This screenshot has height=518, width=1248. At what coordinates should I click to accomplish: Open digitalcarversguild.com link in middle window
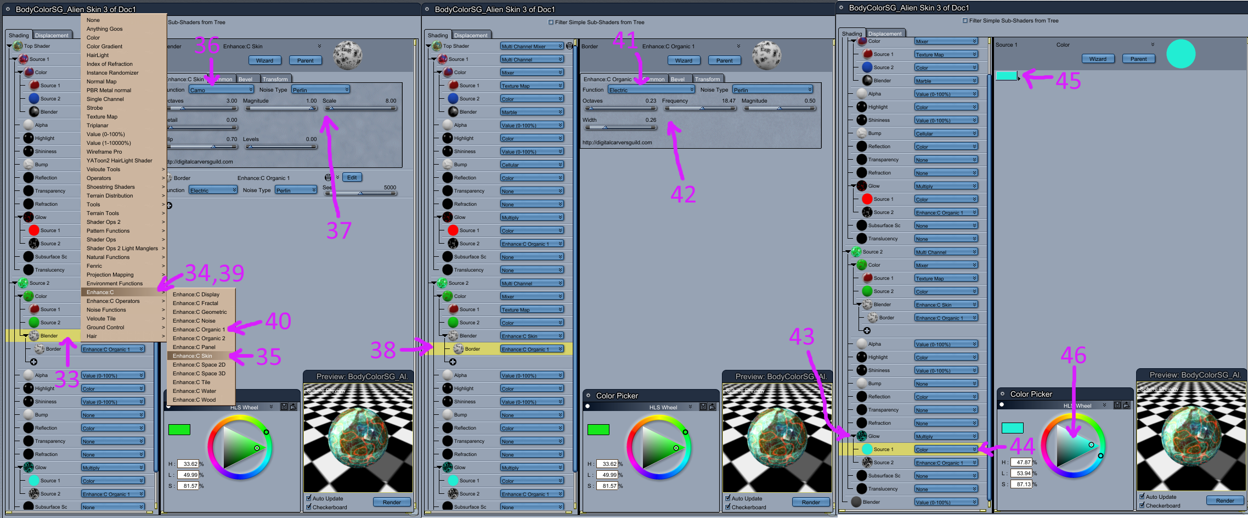617,142
